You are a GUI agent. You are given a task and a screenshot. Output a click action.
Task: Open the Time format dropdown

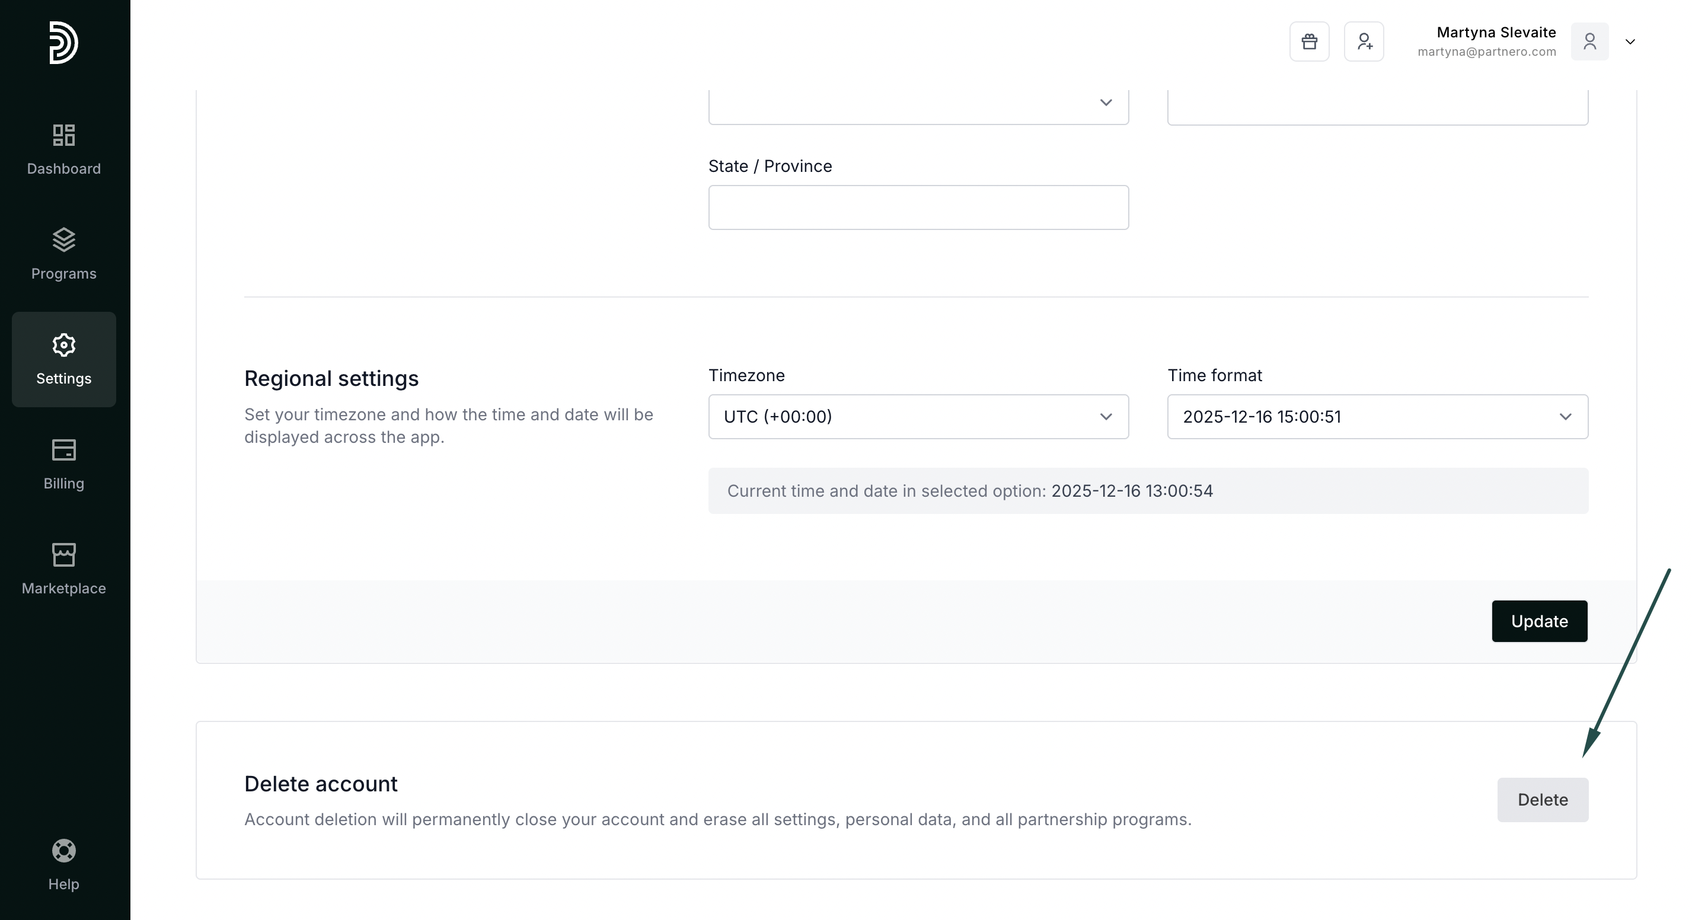[1377, 416]
